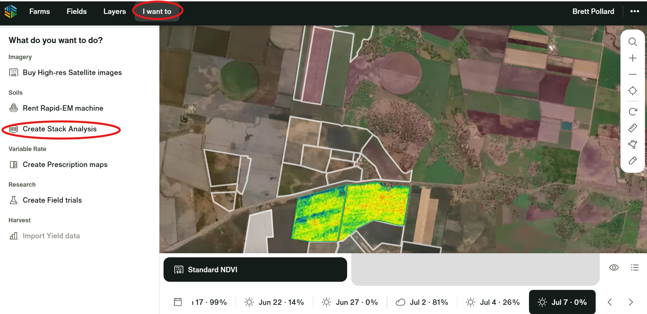Zoom in with the plus icon
The width and height of the screenshot is (647, 314).
click(632, 58)
